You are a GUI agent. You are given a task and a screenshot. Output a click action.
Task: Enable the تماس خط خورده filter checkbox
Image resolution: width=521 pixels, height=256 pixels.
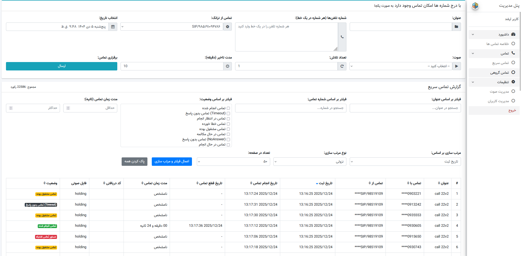pyautogui.click(x=228, y=124)
